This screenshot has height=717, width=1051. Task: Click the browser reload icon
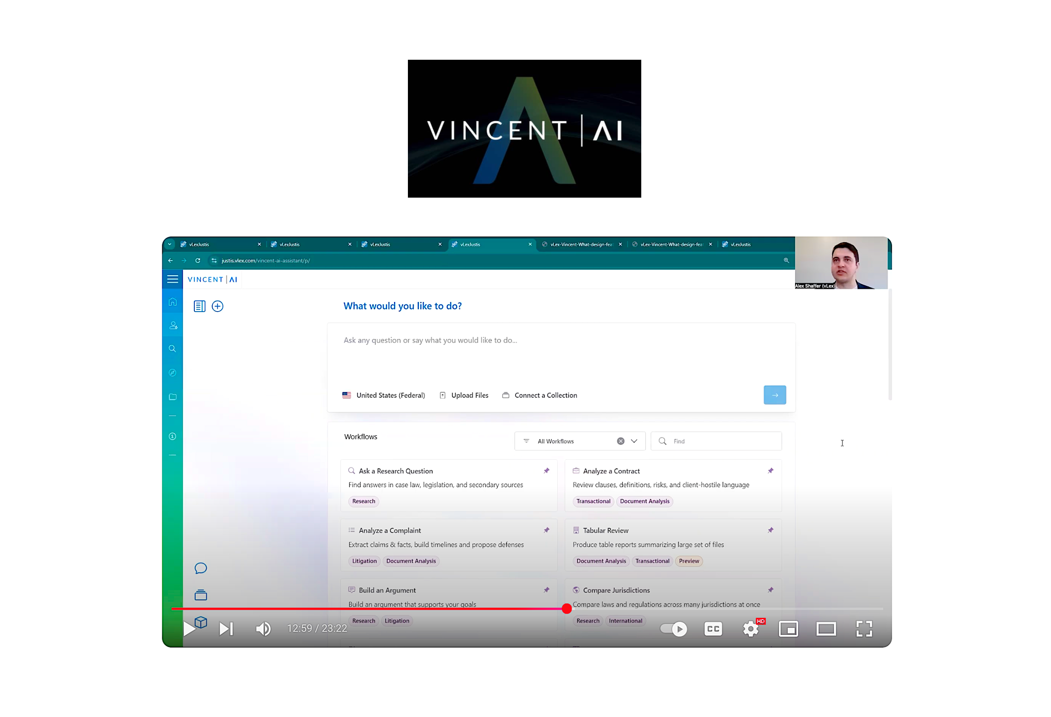[198, 261]
